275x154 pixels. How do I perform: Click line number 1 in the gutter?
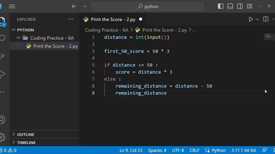93,37
